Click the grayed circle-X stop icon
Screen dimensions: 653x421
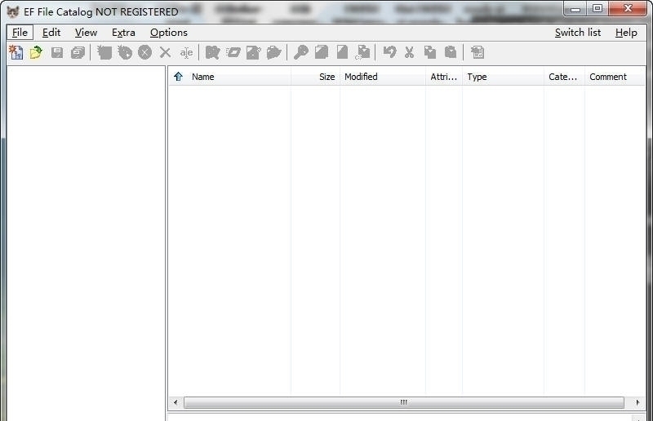coord(145,52)
